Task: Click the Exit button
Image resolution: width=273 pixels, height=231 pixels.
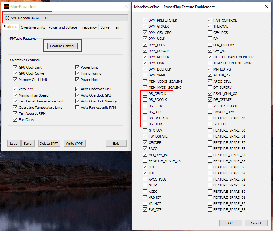Action: click(x=116, y=144)
